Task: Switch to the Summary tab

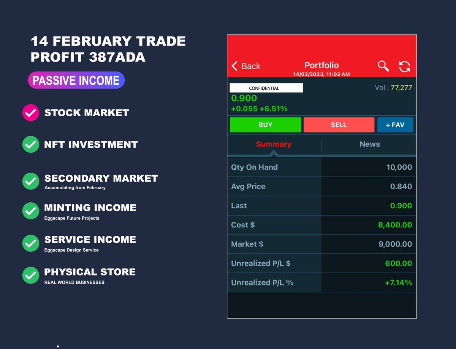Action: [274, 144]
